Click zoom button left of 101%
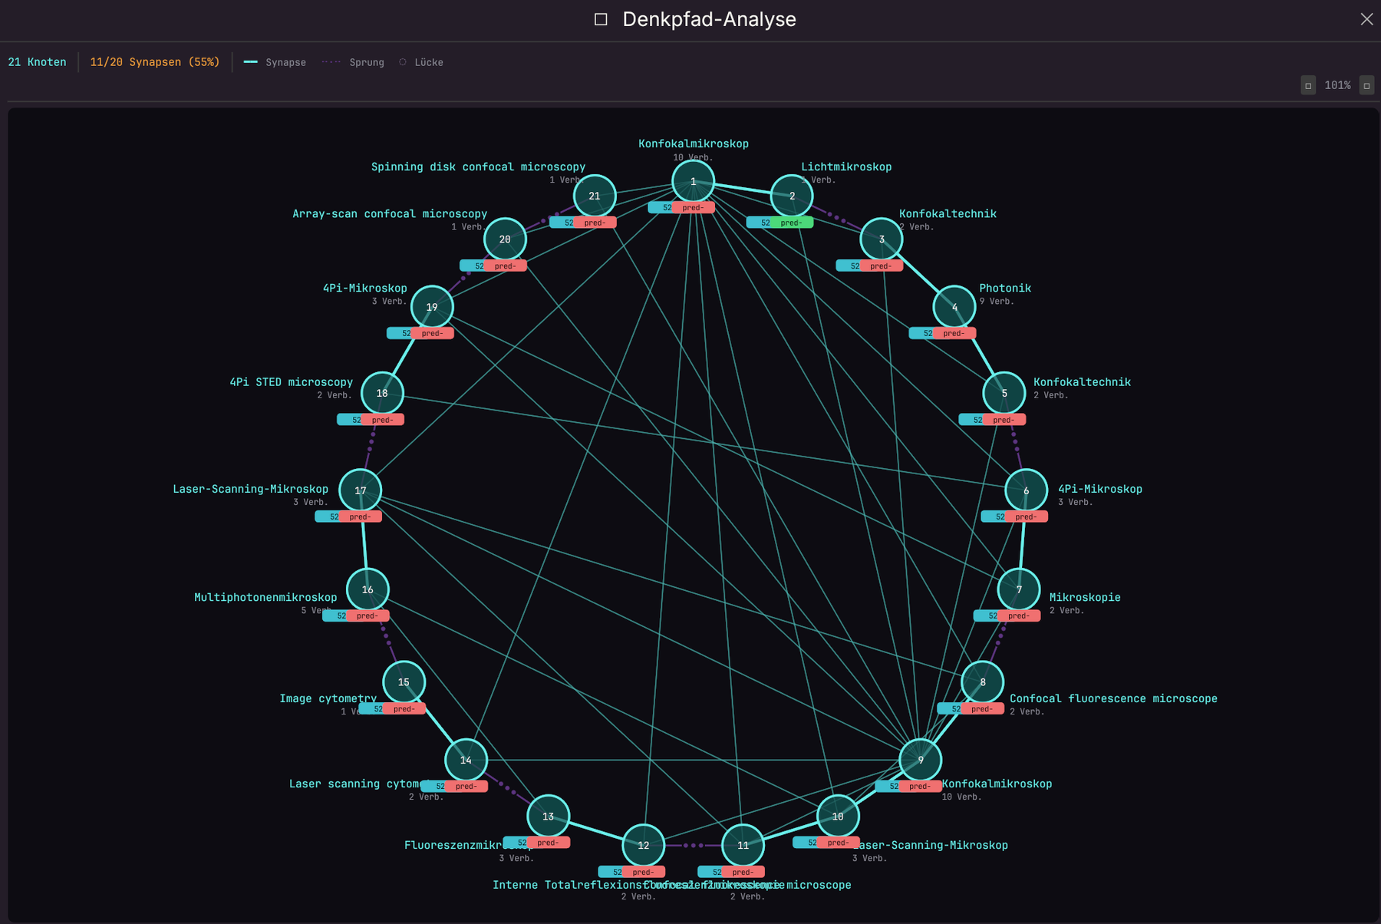 pos(1308,85)
